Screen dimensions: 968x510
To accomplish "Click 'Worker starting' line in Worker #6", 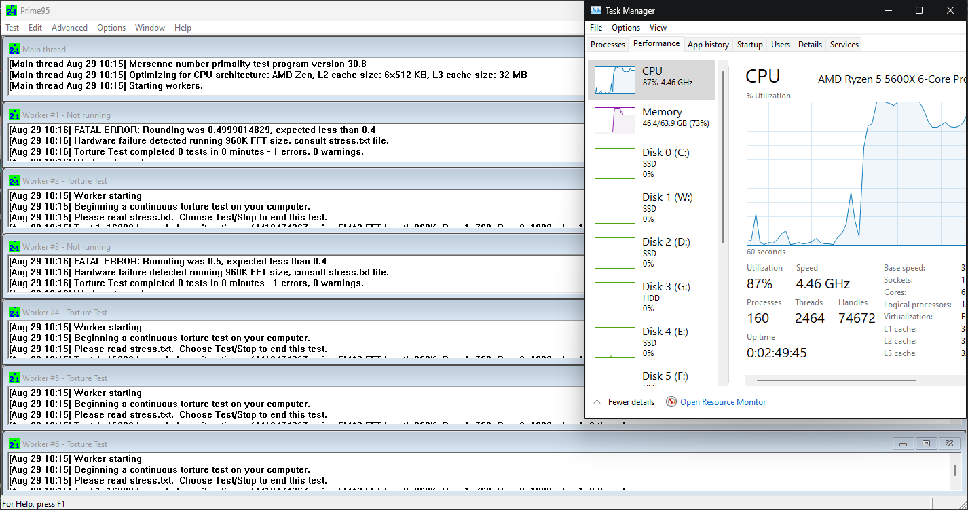I will [x=75, y=458].
